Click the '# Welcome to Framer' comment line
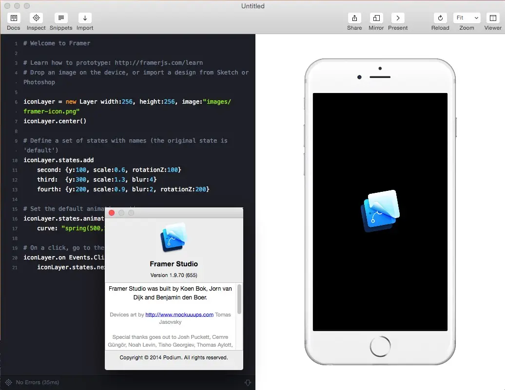Viewport: 505px width, 390px height. click(x=57, y=43)
